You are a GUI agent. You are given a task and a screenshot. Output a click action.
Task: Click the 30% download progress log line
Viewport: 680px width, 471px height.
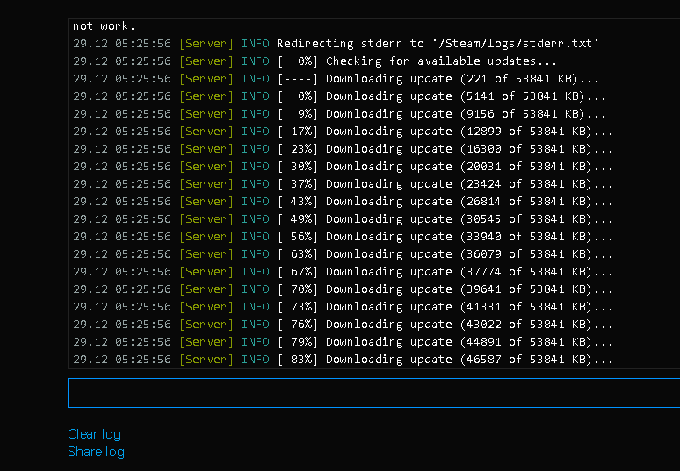point(343,167)
